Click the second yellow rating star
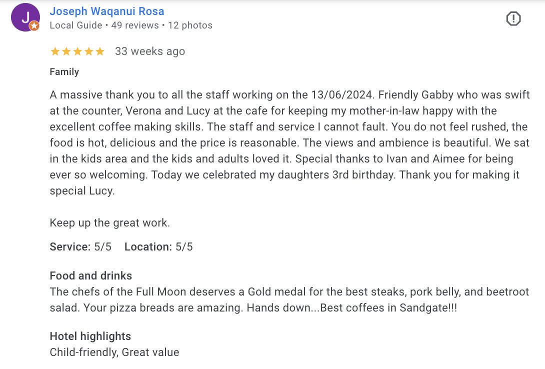 point(66,51)
